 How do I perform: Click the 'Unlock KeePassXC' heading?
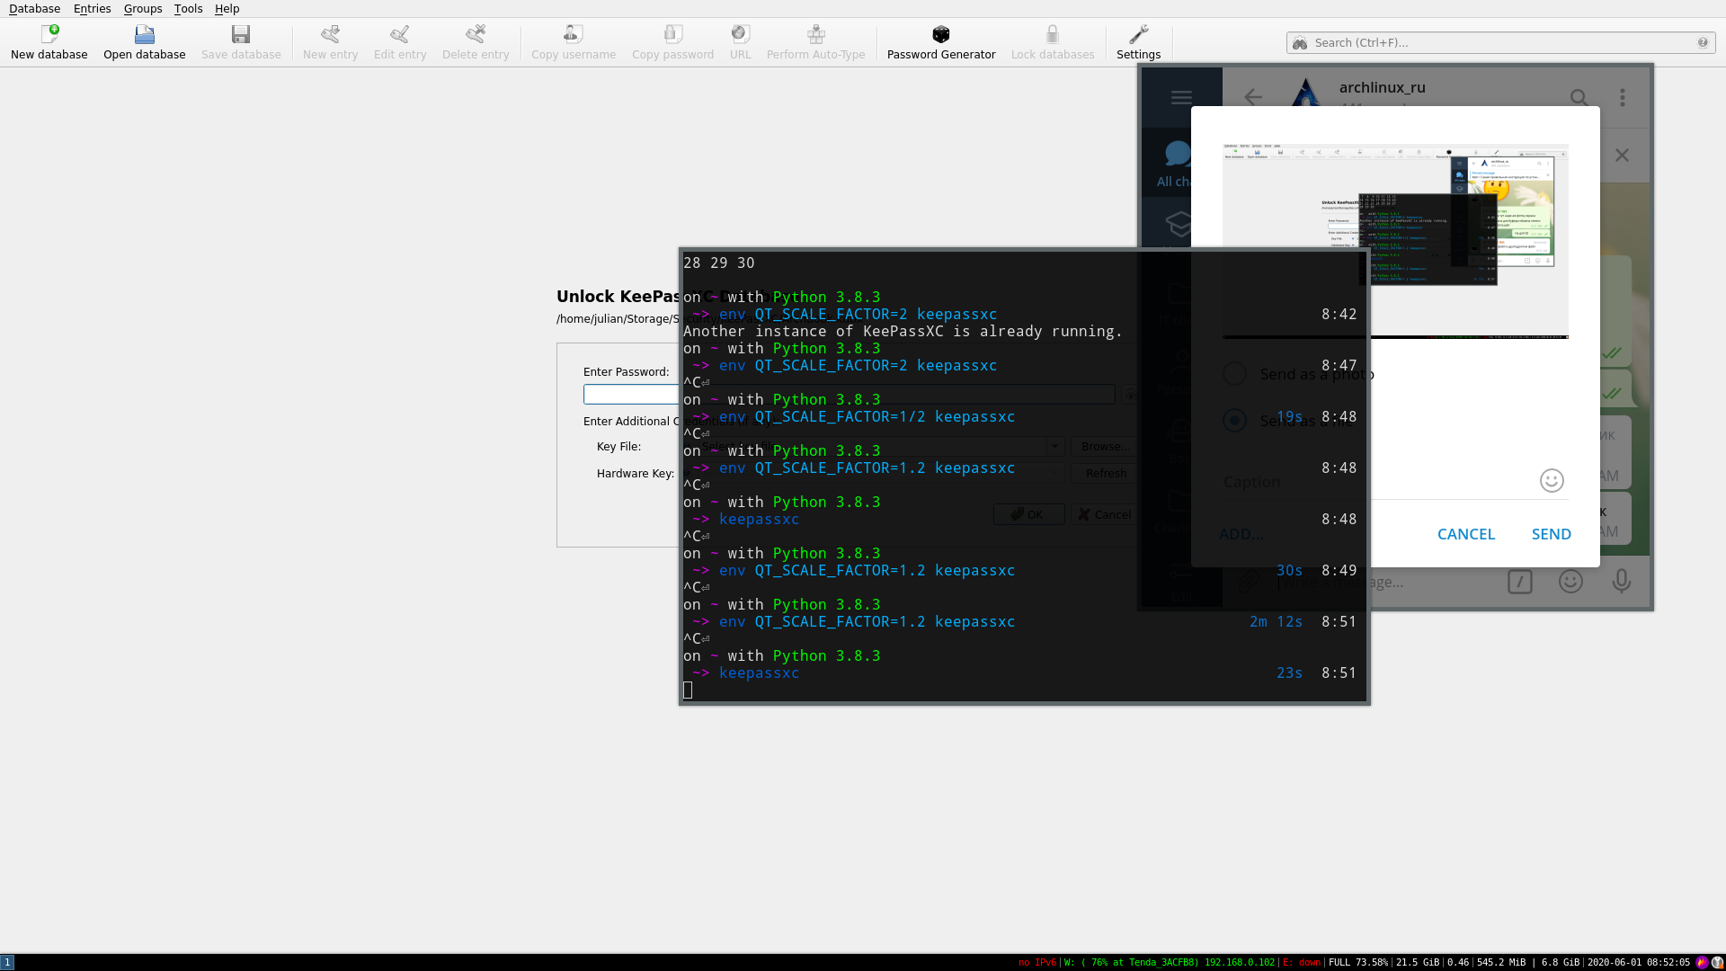[x=618, y=297]
